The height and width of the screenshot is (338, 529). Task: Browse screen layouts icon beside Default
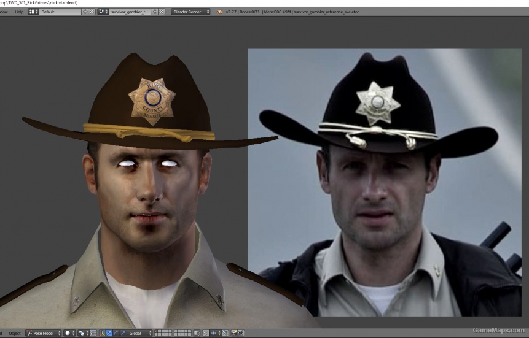click(33, 12)
